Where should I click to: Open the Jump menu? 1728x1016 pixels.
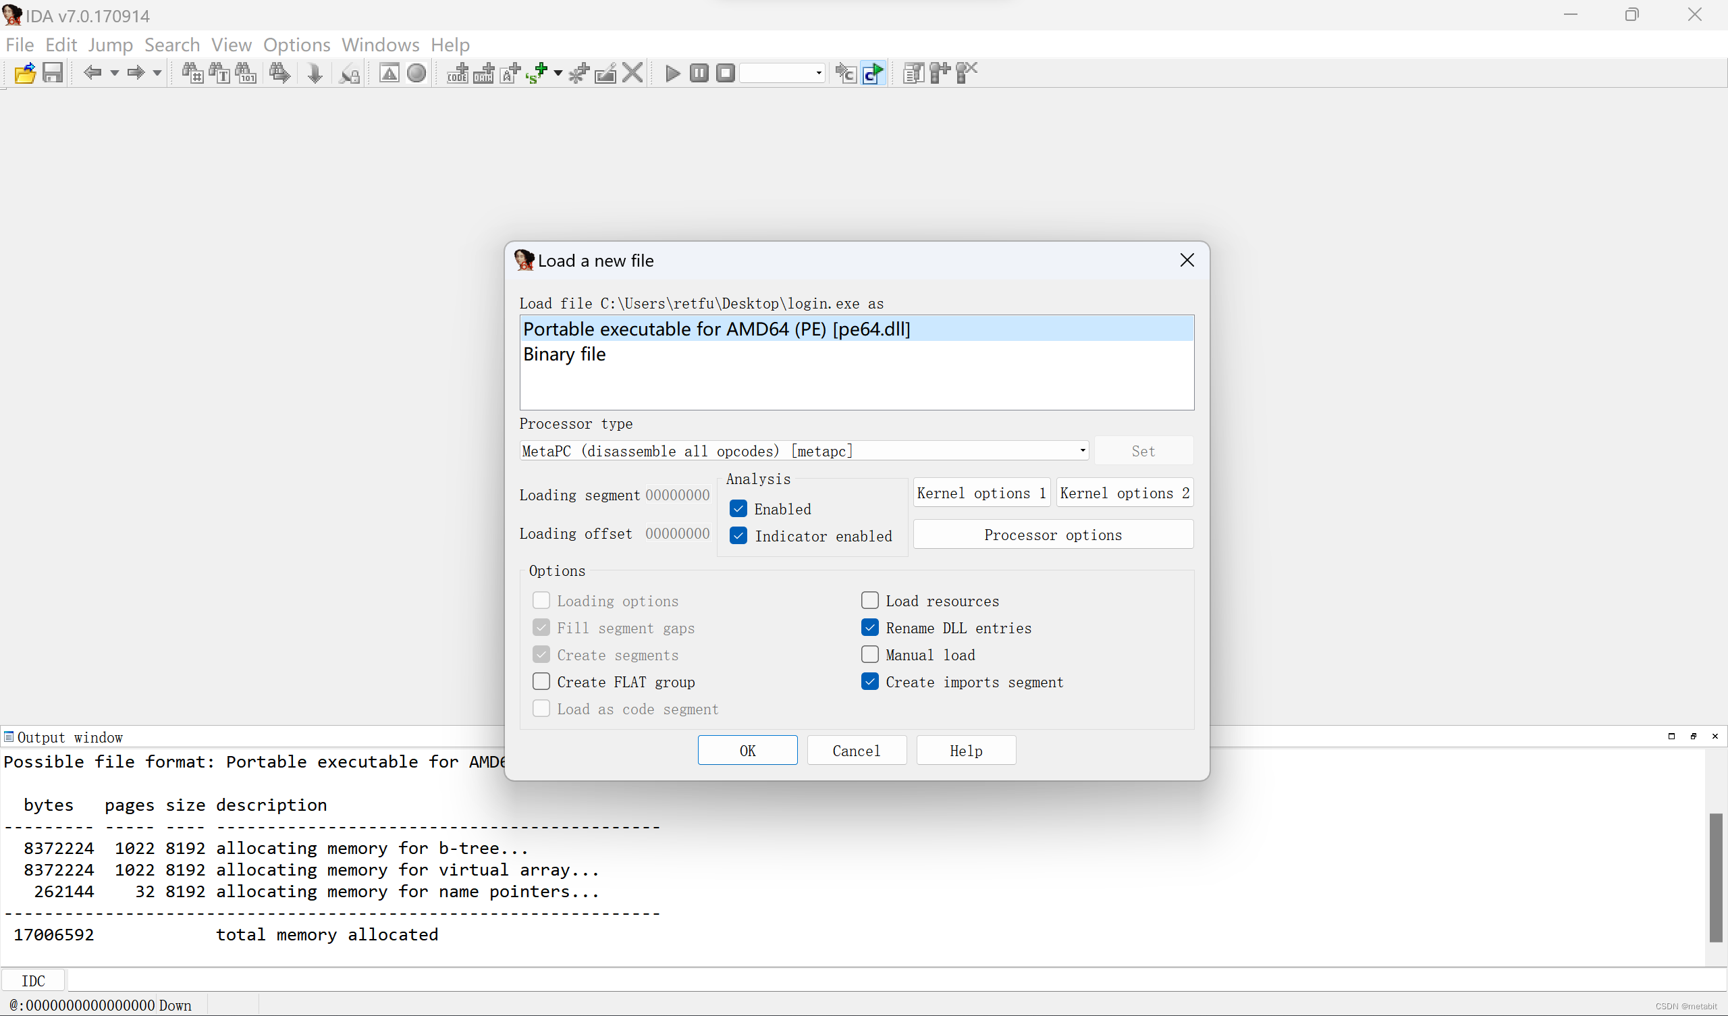tap(111, 45)
